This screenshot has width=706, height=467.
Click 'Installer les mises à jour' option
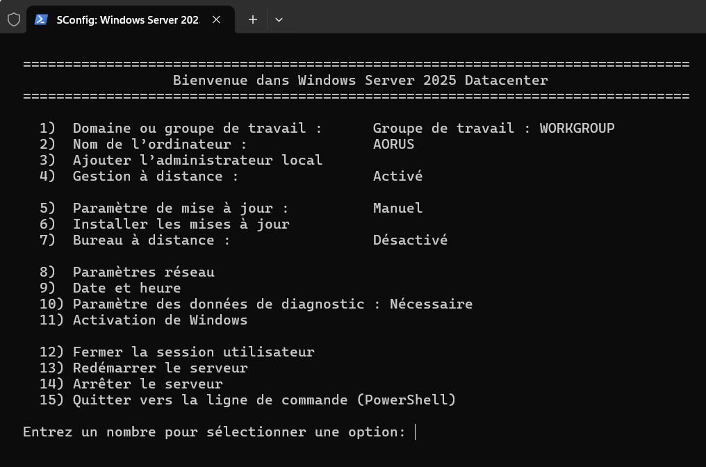181,224
